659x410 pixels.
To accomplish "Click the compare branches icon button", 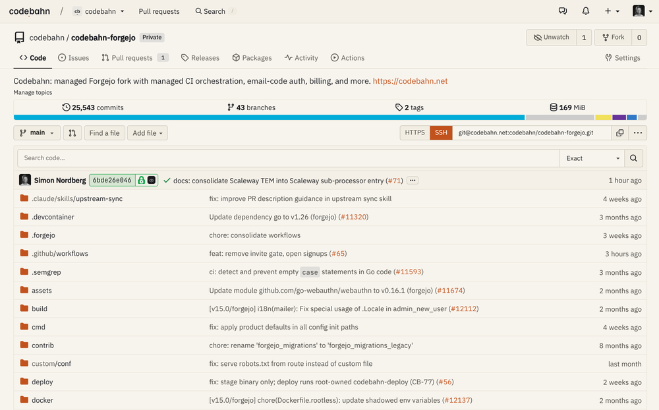I will [x=72, y=133].
